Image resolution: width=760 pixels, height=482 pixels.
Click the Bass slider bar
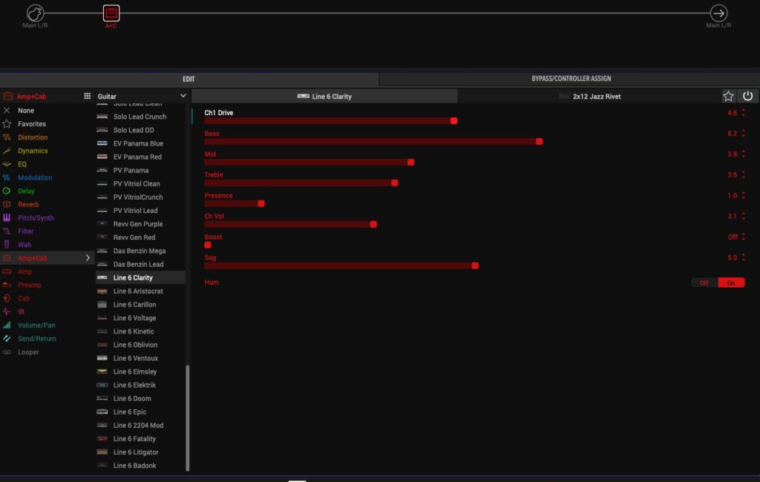(x=371, y=141)
